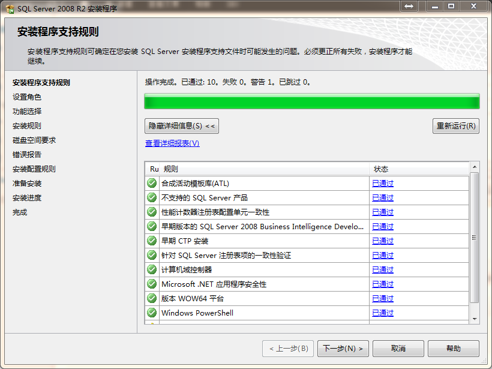Click check icon beside Microsoft .NET 应用程序安全性
Viewport: 492px width, 369px height.
point(152,284)
